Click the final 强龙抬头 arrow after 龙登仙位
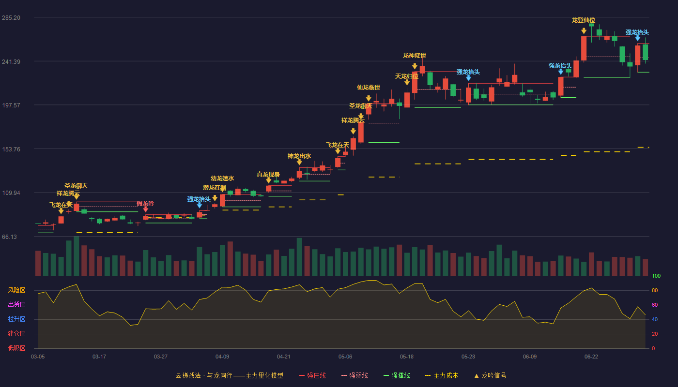Screen dimensions: 678x387 click(637, 38)
